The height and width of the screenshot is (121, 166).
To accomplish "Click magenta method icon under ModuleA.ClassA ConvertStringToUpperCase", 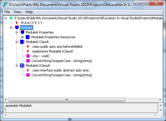I will click(28, 61).
